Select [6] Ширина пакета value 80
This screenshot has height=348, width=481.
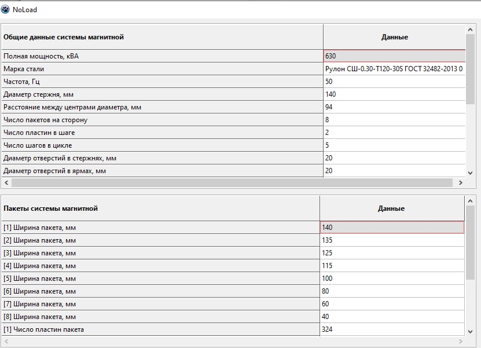coord(392,291)
